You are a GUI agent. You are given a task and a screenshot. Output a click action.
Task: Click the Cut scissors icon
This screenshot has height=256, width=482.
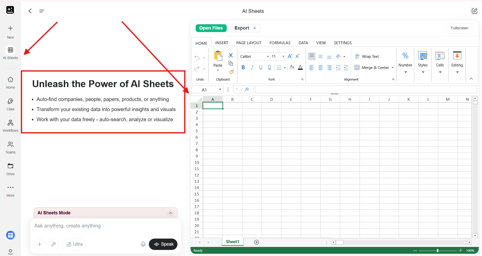(x=231, y=55)
